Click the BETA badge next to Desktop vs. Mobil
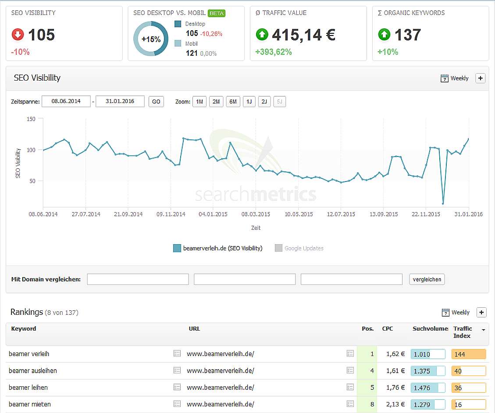 217,13
